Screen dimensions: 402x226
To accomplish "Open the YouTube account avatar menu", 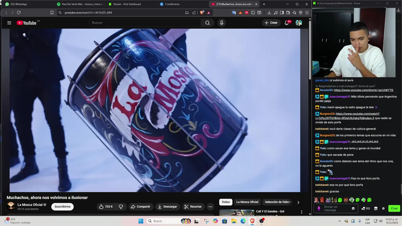I will coord(299,23).
